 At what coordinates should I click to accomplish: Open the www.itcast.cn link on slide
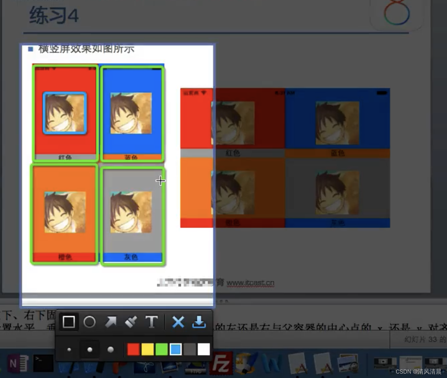250,283
